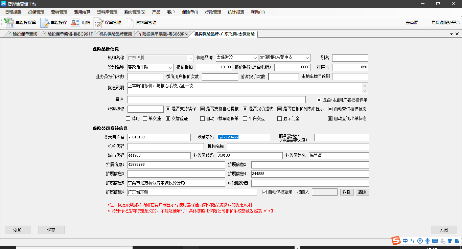462x249 pixels.
Task: Open 资料单管理 from the toolbar
Action: coord(130,23)
